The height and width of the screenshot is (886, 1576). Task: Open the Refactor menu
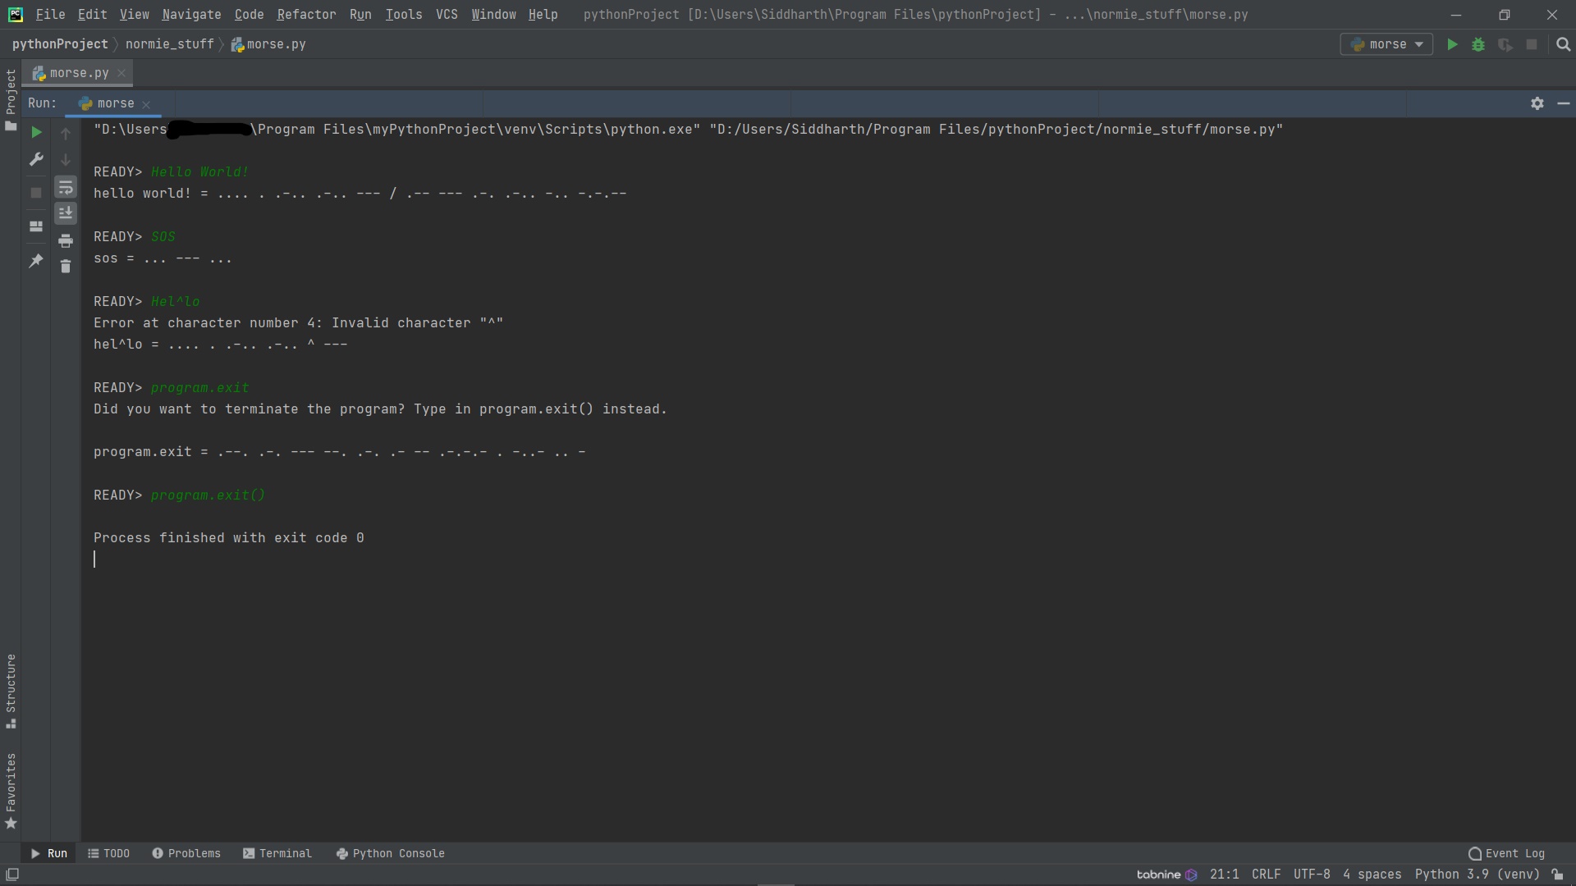(306, 15)
